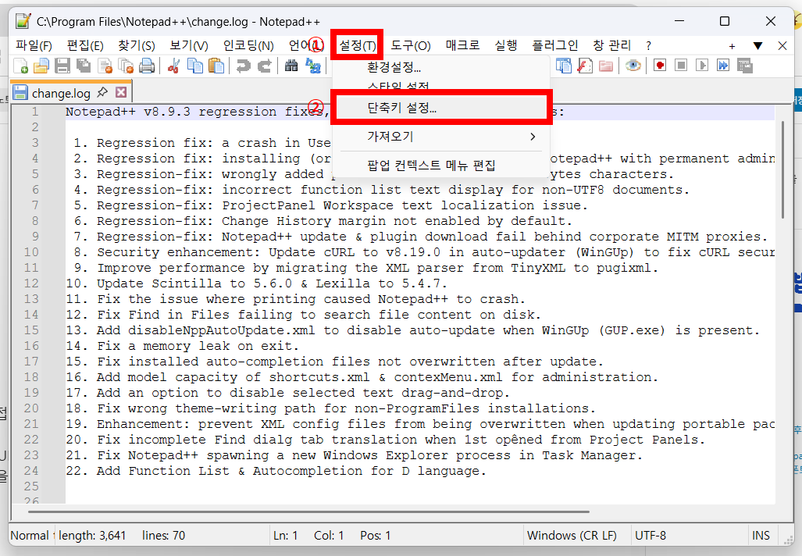802x556 pixels.
Task: Open Find with the binoculars icon
Action: click(x=291, y=66)
